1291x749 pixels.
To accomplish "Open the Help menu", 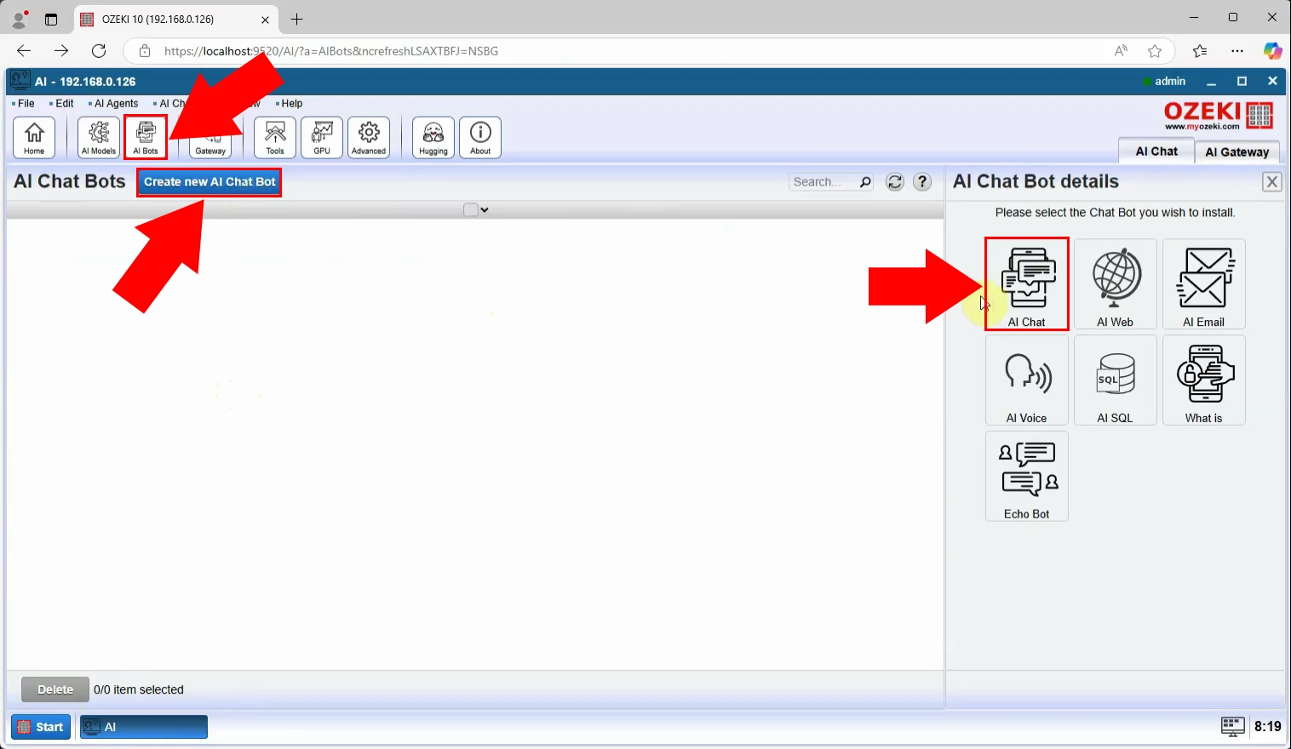I will 290,104.
